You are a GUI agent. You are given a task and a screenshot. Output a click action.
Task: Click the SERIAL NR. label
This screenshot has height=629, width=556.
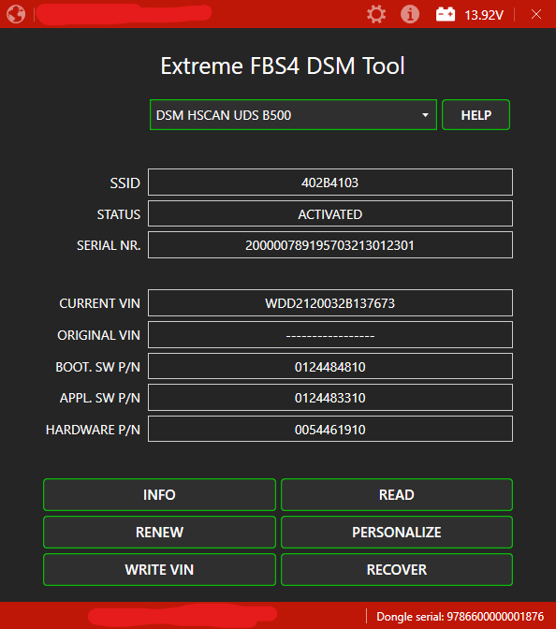point(109,245)
